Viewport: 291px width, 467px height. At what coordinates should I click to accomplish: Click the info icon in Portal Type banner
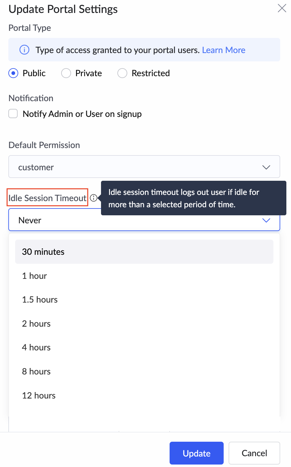[x=24, y=50]
